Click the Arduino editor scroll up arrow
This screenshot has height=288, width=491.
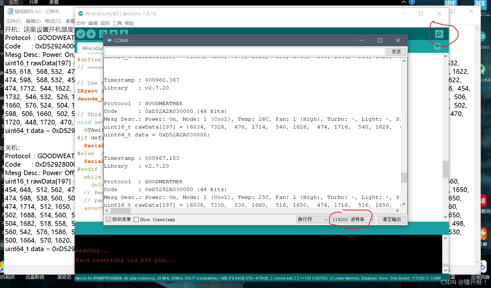click(x=445, y=56)
